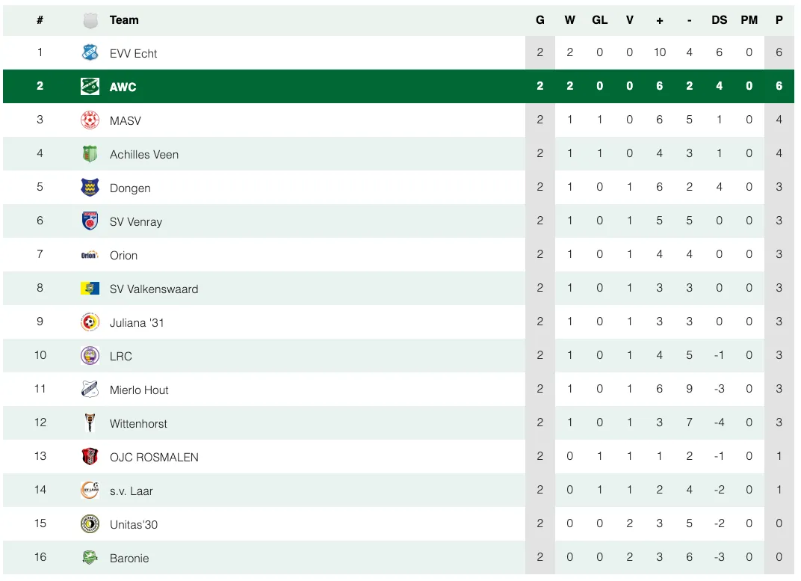Viewport: 801px width, 581px height.
Task: Open the s.v. Laar team link
Action: click(132, 491)
